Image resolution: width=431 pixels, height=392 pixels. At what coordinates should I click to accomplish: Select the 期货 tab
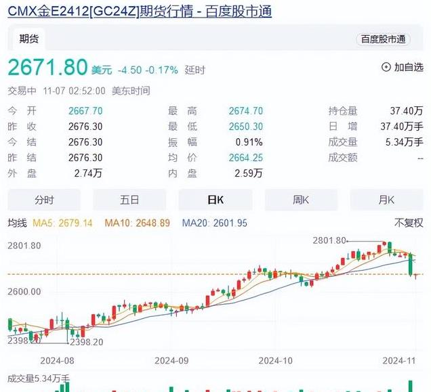pos(29,39)
